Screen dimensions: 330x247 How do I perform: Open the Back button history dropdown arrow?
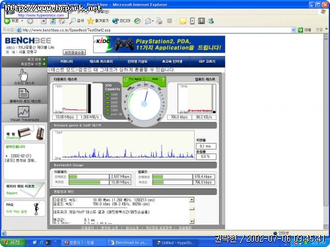(22, 21)
